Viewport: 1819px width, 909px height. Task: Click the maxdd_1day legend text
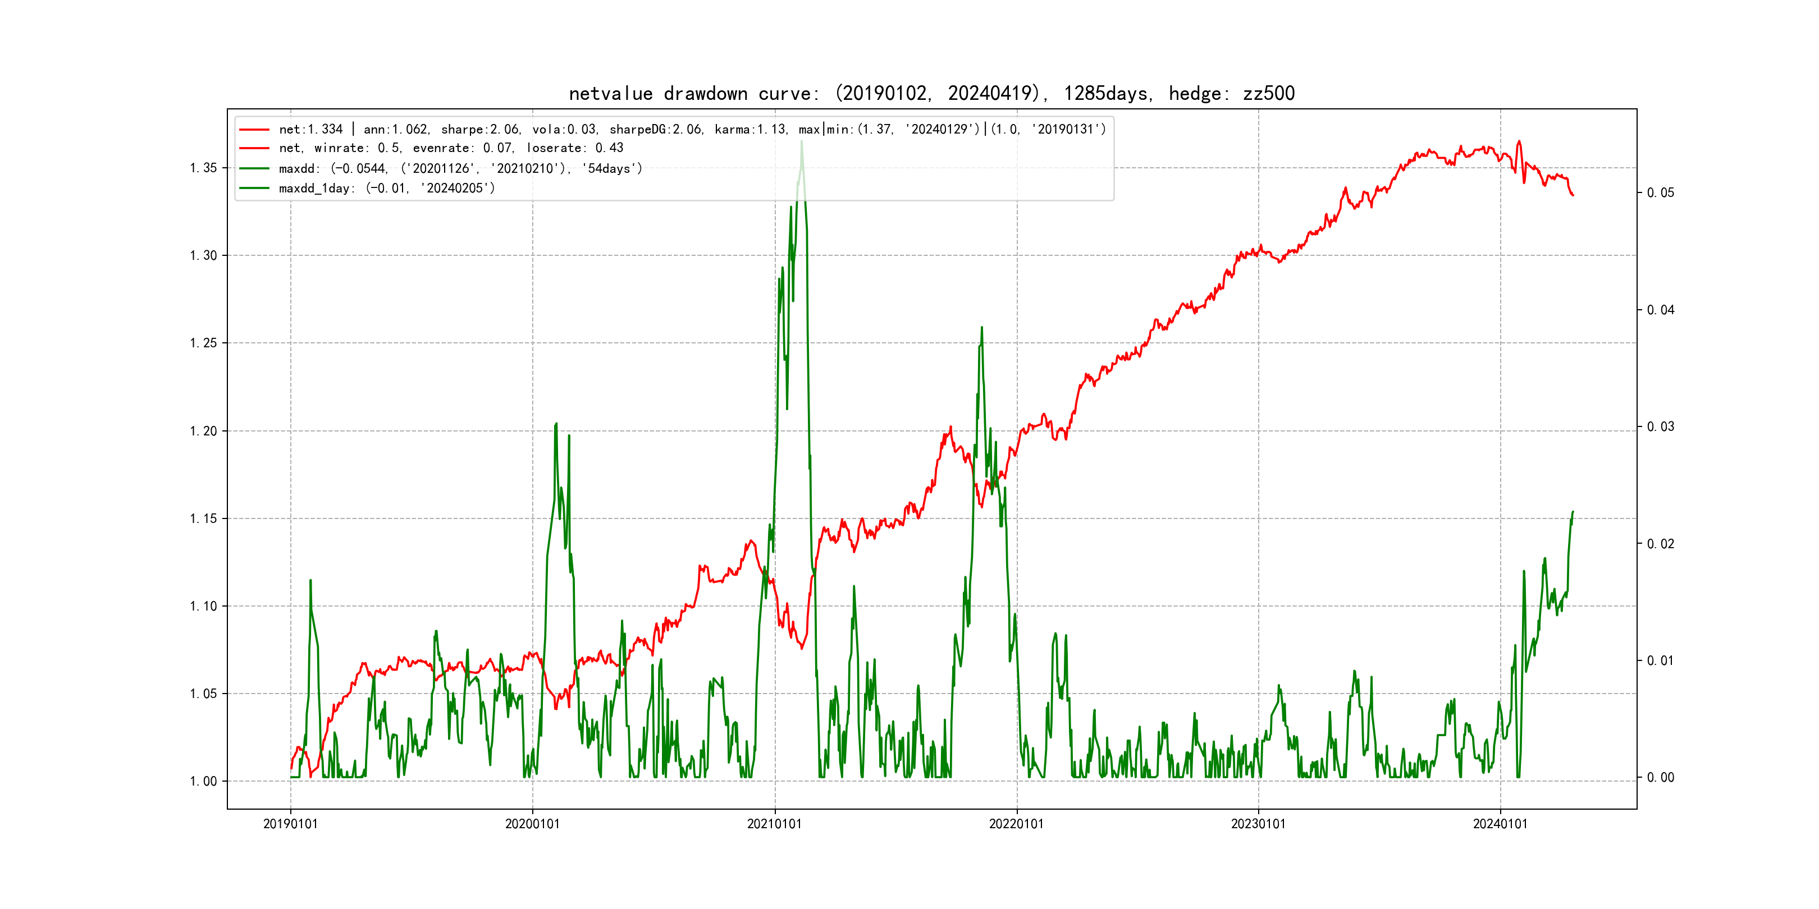[386, 189]
